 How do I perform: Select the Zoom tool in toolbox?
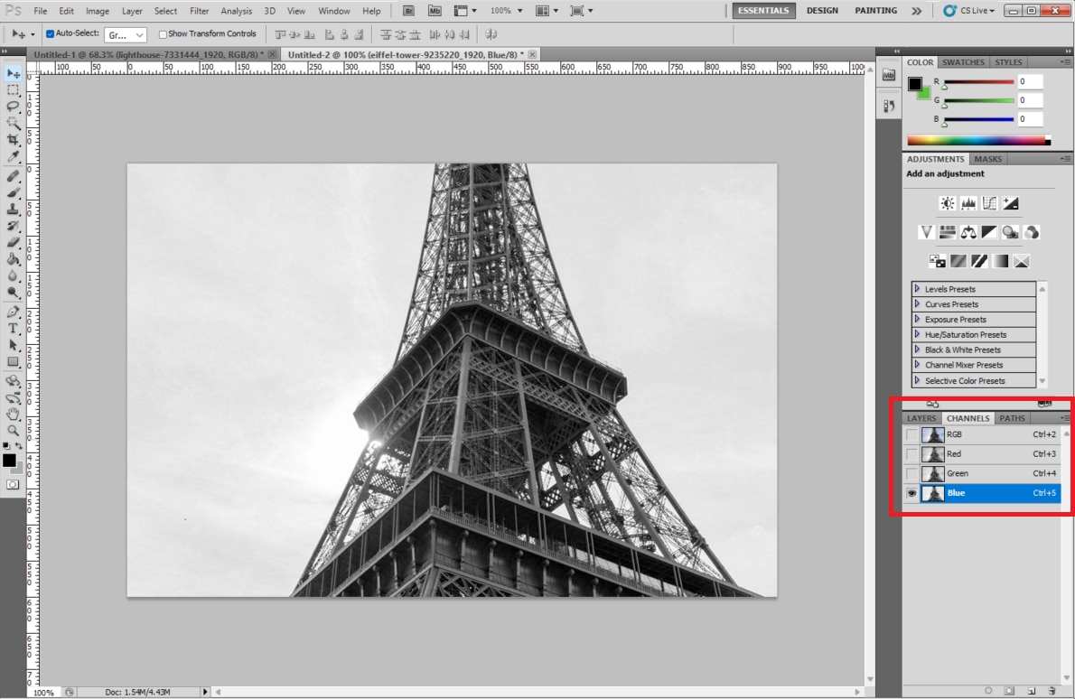point(13,431)
